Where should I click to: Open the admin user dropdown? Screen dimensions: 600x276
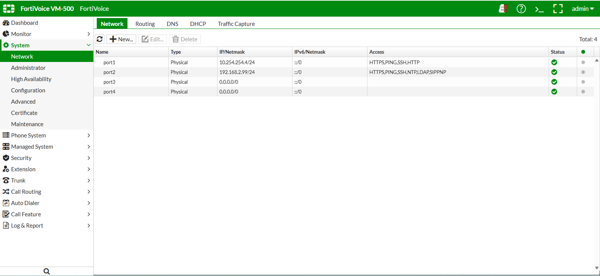(x=583, y=9)
